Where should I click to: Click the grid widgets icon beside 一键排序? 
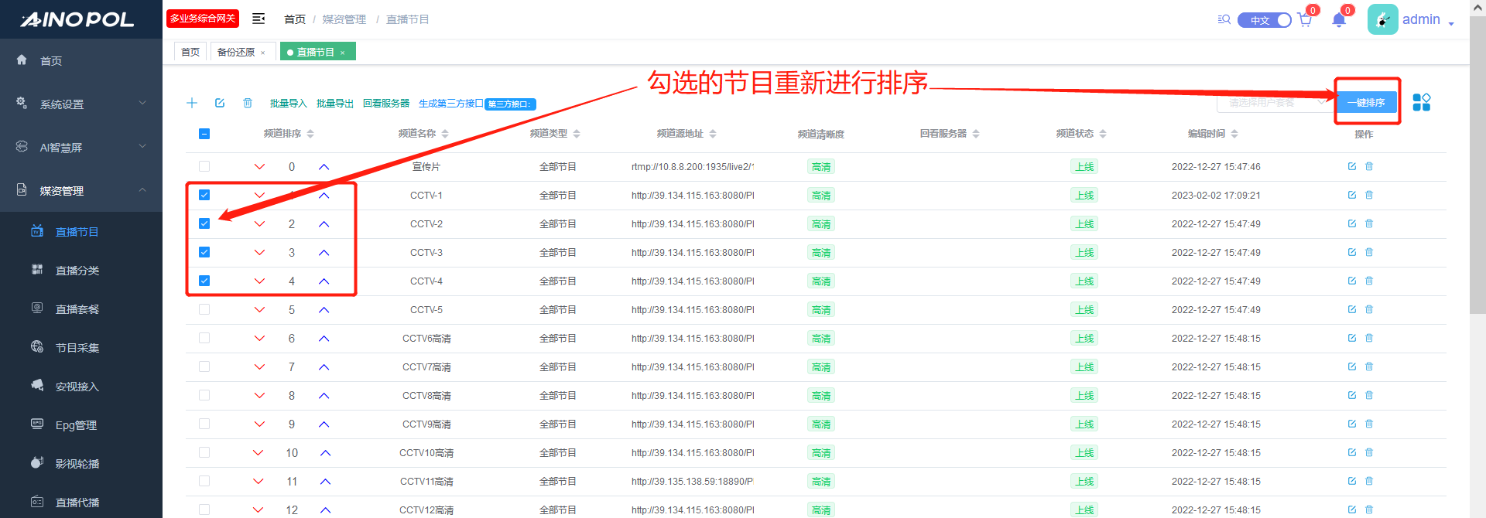click(1422, 102)
